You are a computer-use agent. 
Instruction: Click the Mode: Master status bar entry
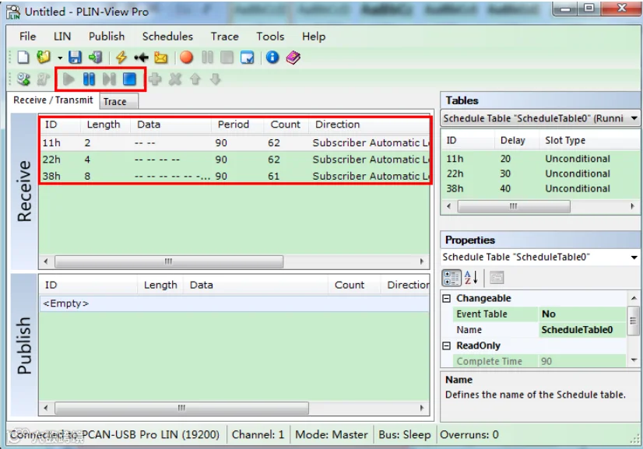tap(332, 435)
